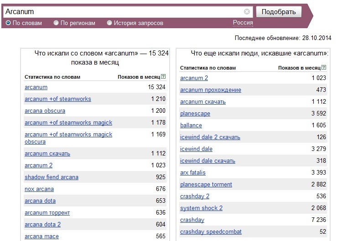Open arcanum +of steamworks magick link with 1 178

coord(68,122)
